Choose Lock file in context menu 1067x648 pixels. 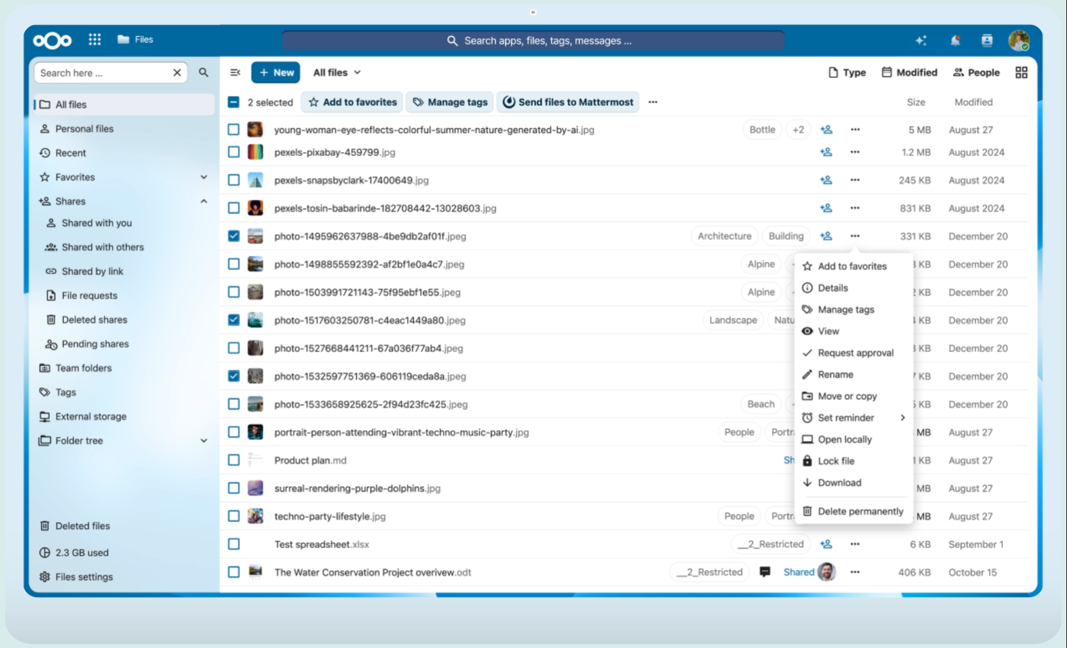(x=853, y=461)
